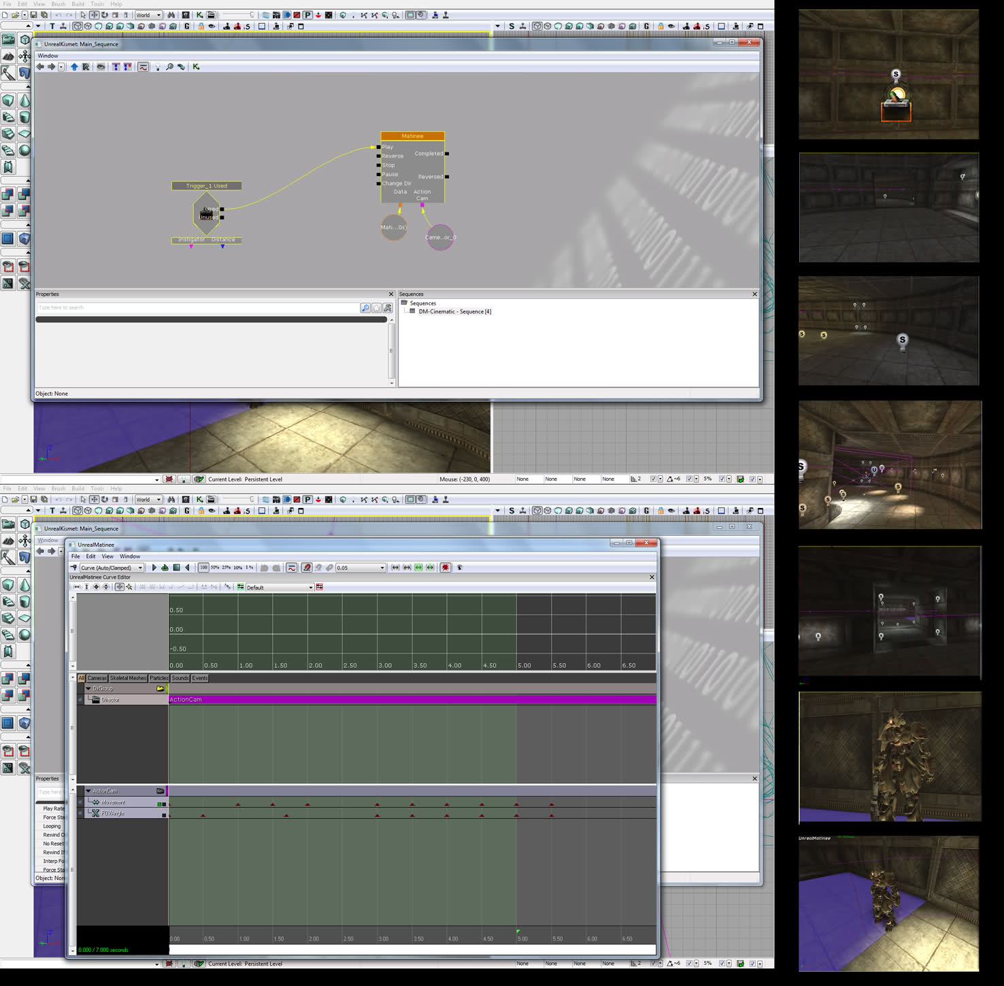Click fit vertically icon in Curve Editor toolbar

86,587
